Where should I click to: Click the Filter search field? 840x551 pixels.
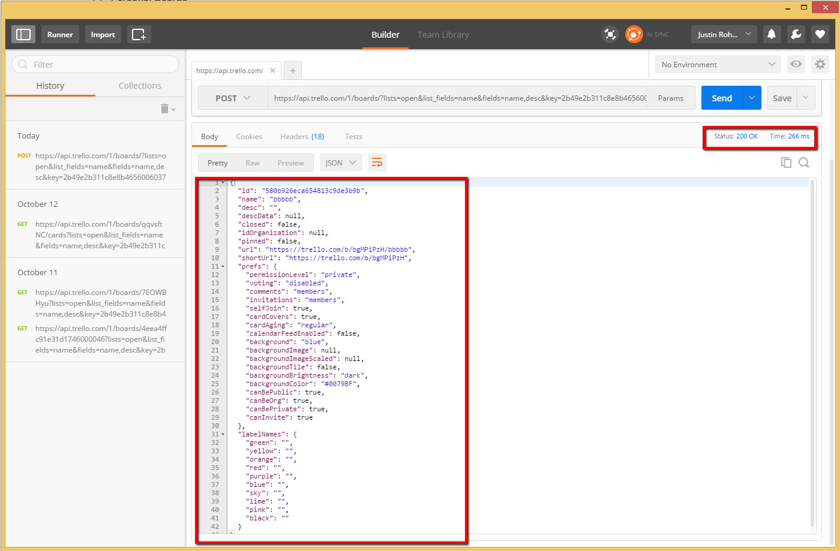tap(95, 64)
